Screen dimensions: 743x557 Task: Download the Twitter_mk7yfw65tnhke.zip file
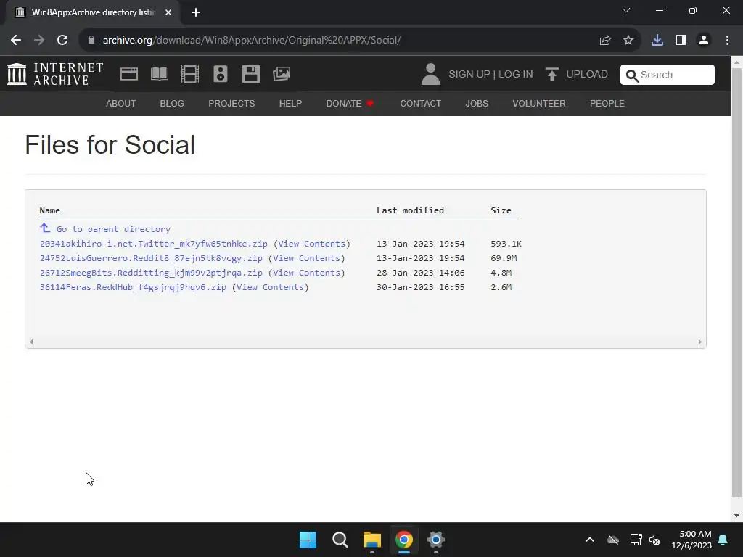click(154, 244)
